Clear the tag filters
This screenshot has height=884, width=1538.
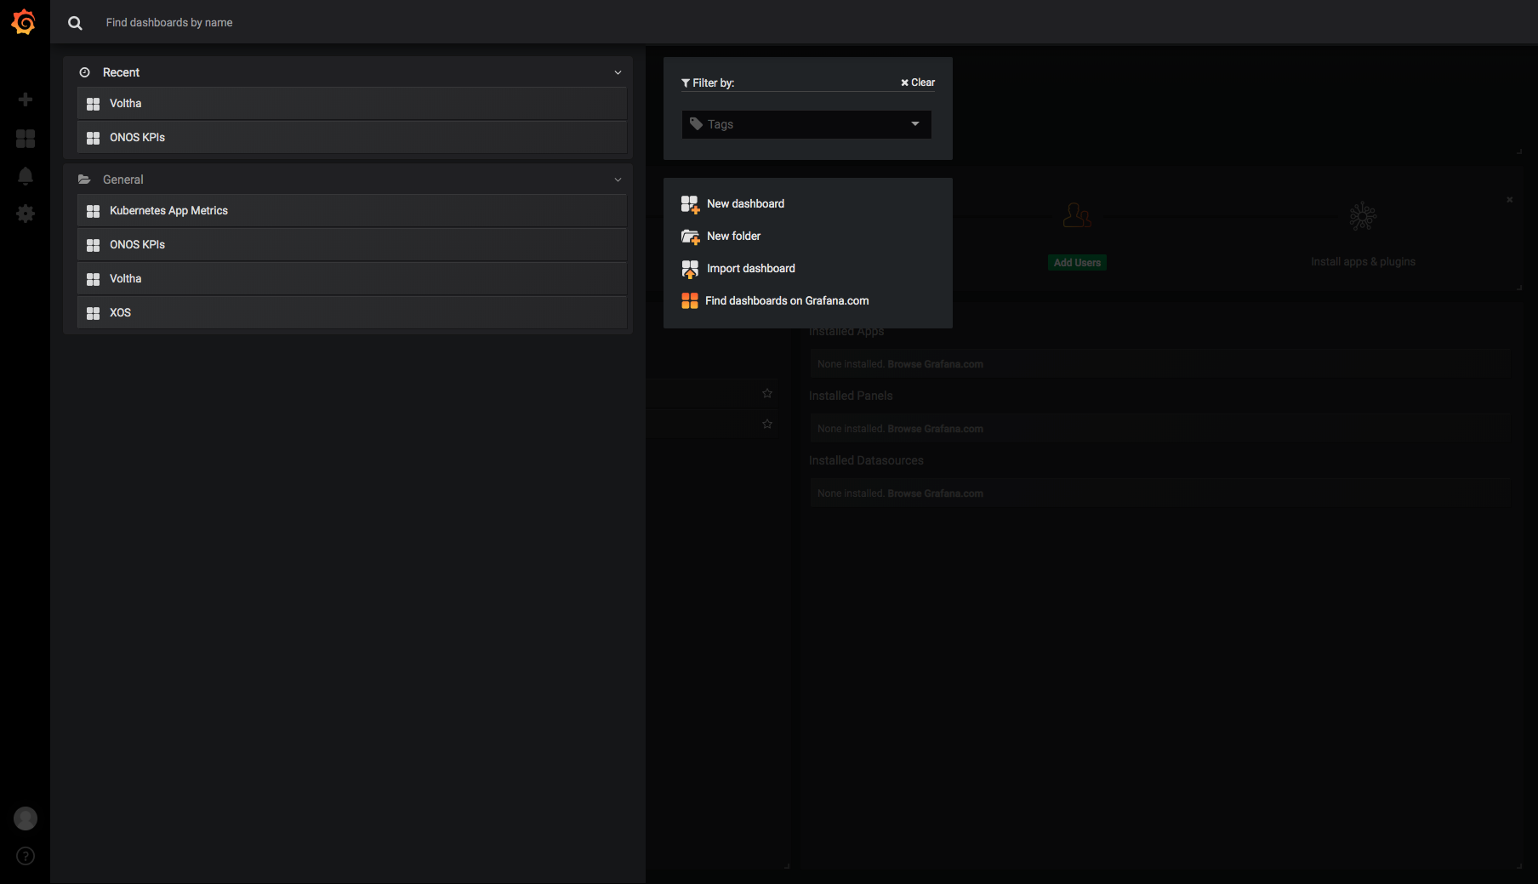(x=918, y=83)
